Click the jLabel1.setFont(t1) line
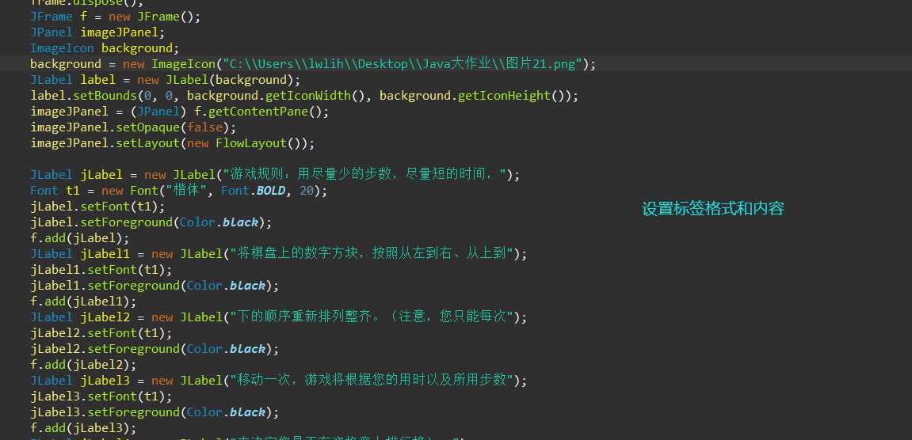This screenshot has width=912, height=440. (x=101, y=270)
